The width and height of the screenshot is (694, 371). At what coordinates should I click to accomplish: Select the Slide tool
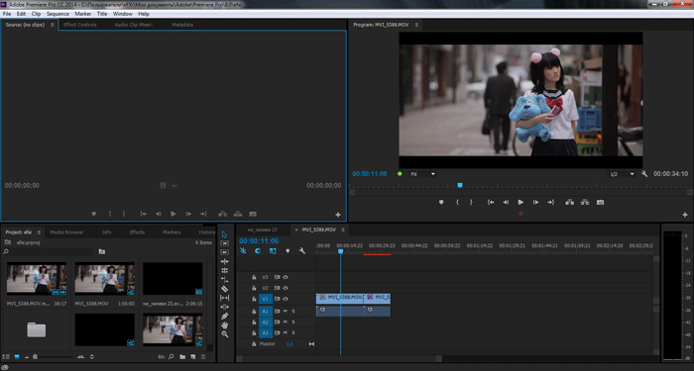pos(224,307)
